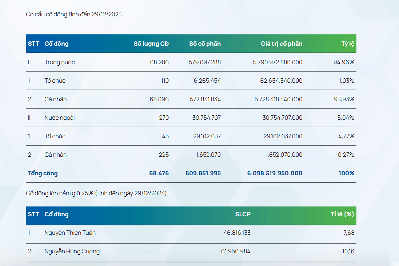This screenshot has width=399, height=266.
Task: Select shareholder name Nguyễn Thiện Tuấn
Action: click(70, 233)
